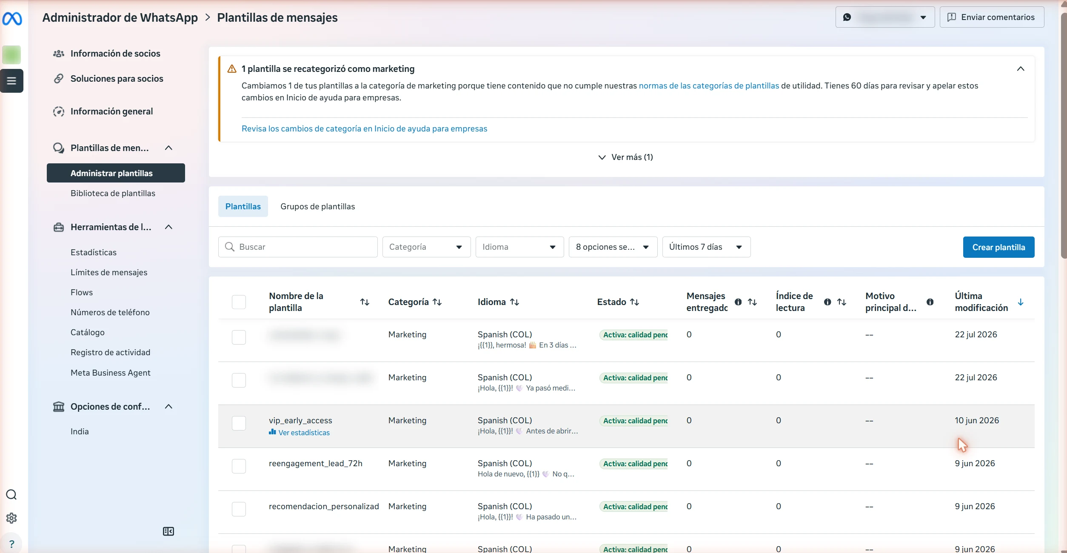Check the recomendacion_personalizad row checkbox

239,509
